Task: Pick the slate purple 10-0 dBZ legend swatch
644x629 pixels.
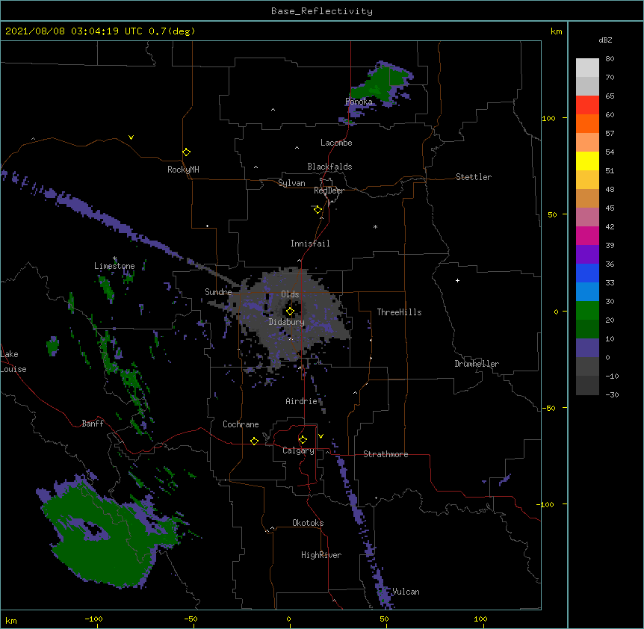Action: click(x=587, y=348)
